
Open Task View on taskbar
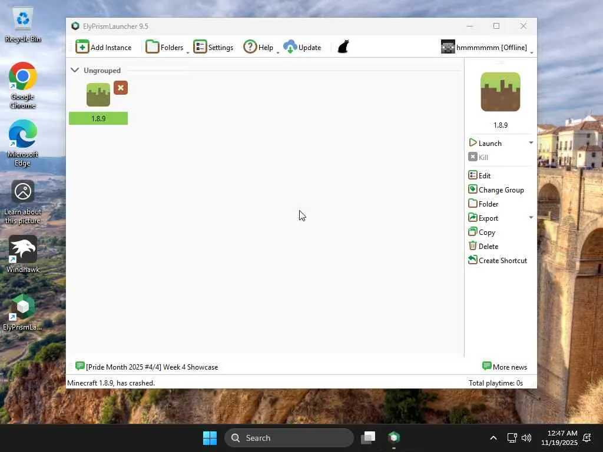click(x=368, y=438)
